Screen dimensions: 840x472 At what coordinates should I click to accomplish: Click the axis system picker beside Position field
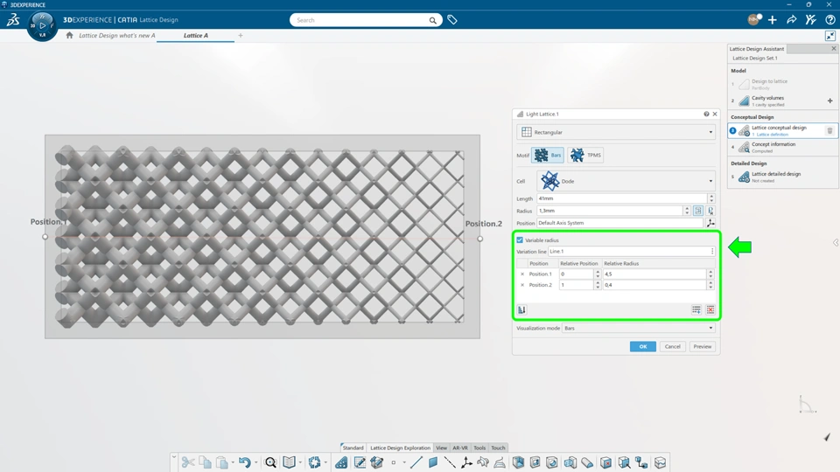click(x=710, y=223)
